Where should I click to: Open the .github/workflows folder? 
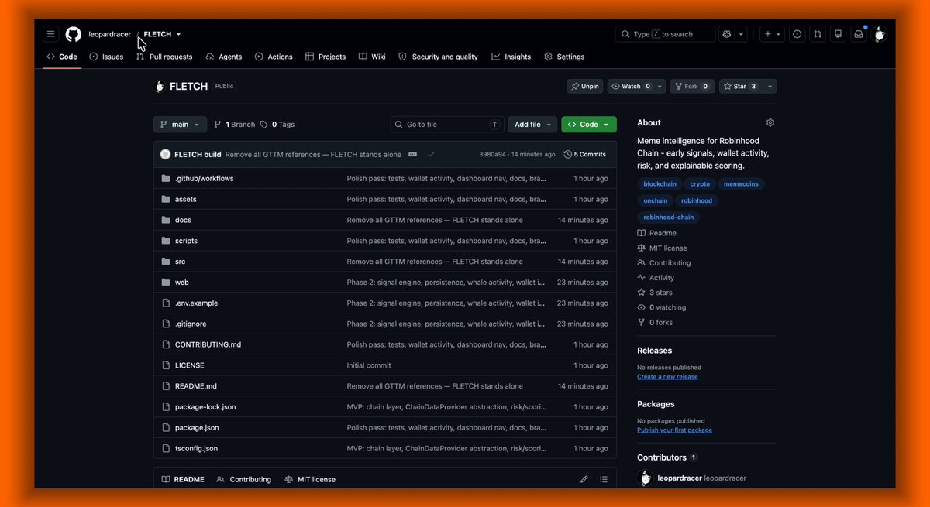[x=204, y=178]
